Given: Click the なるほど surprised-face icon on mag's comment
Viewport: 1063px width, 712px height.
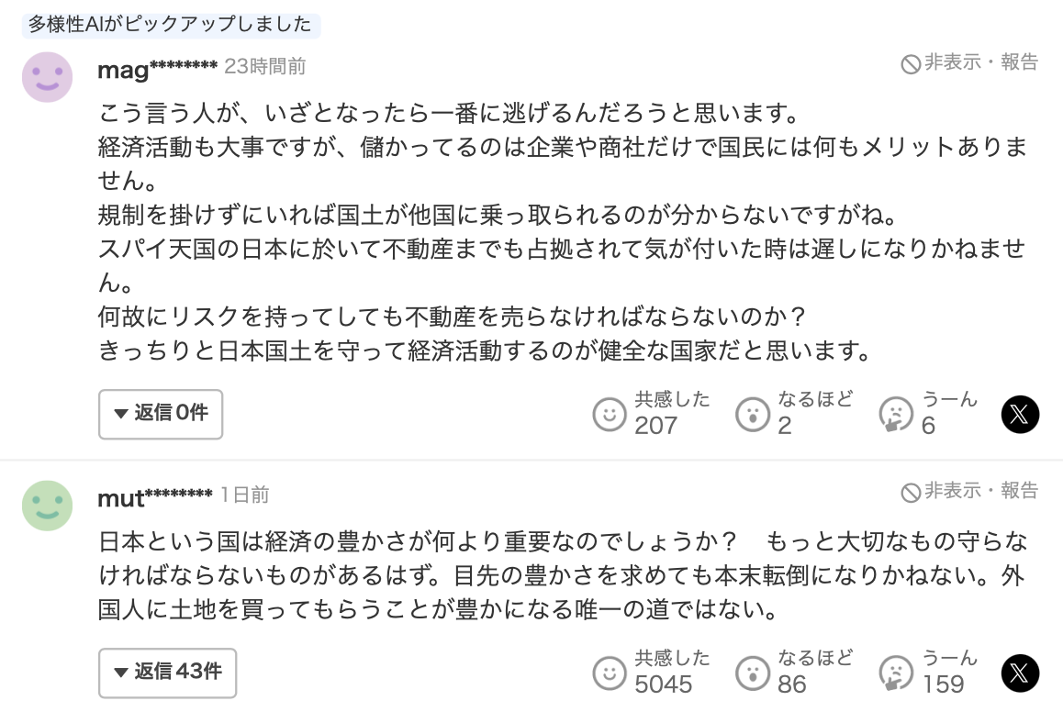Looking at the screenshot, I should pyautogui.click(x=752, y=415).
